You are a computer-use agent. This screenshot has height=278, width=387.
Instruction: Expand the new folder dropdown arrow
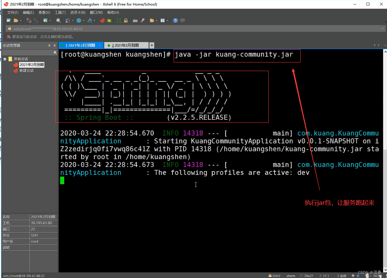[156, 20]
